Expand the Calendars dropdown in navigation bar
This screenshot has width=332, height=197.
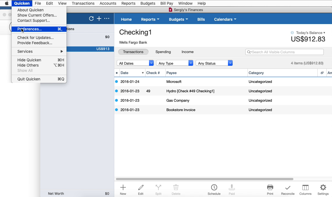[x=225, y=19]
